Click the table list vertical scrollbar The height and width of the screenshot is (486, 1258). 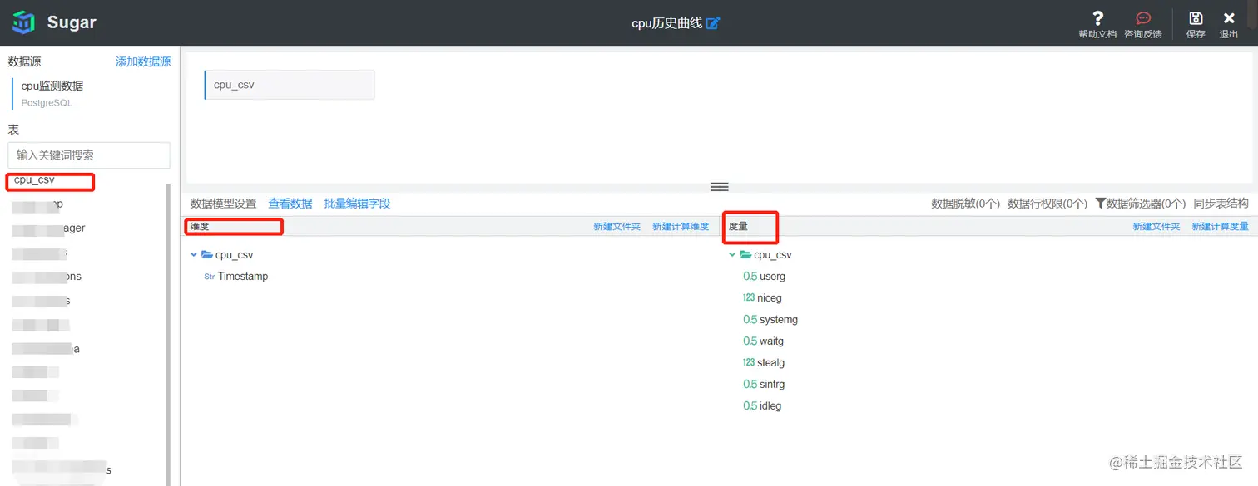click(169, 335)
